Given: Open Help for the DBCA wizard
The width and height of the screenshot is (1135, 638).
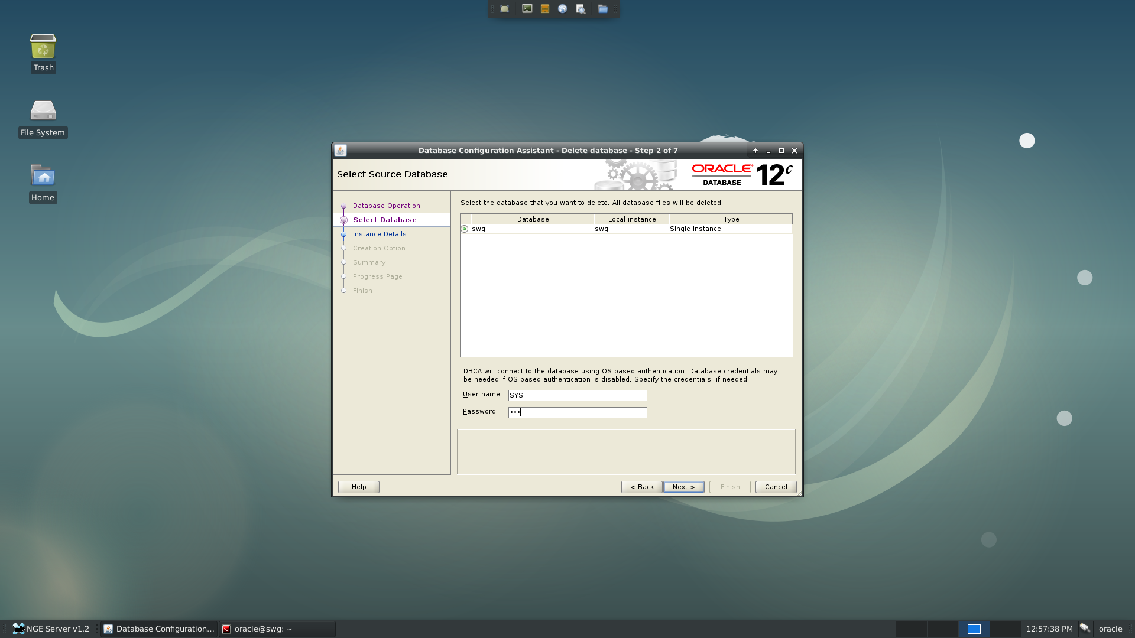Looking at the screenshot, I should coord(359,487).
